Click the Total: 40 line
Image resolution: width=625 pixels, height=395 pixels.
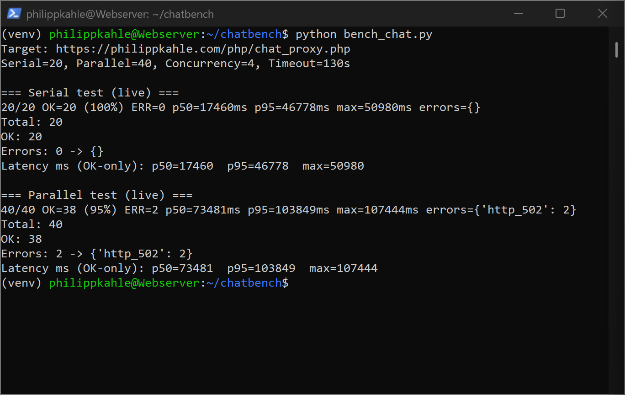tap(32, 224)
